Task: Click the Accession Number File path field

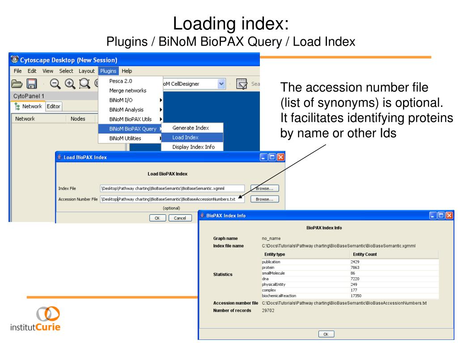Action: tap(172, 199)
